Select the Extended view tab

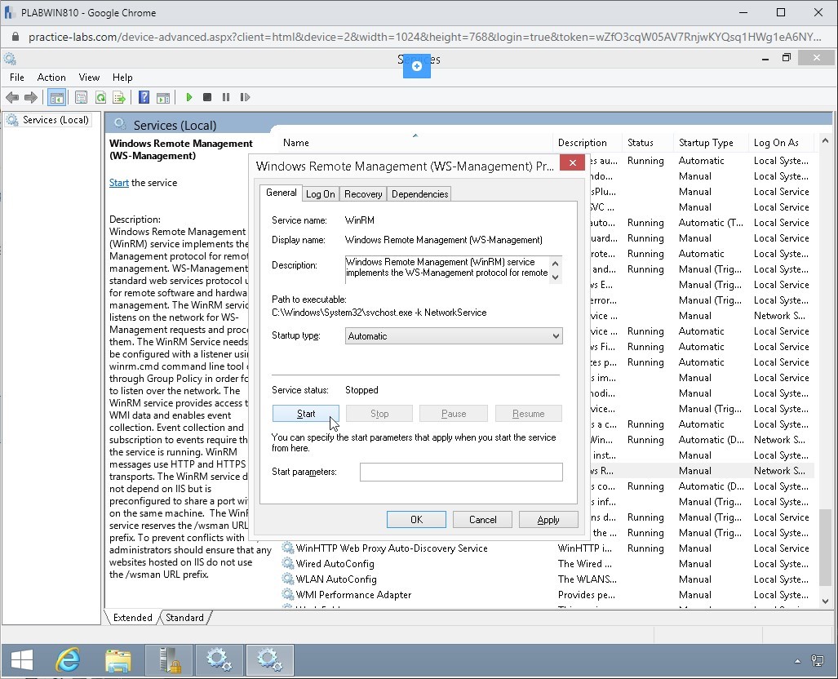click(132, 618)
